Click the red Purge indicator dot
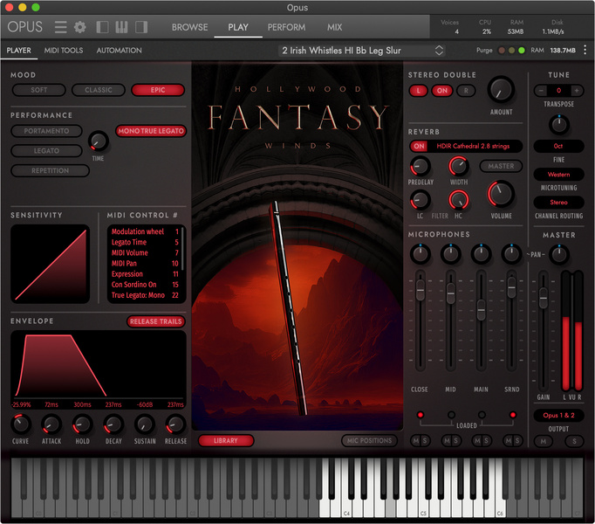The height and width of the screenshot is (524, 595). point(502,50)
